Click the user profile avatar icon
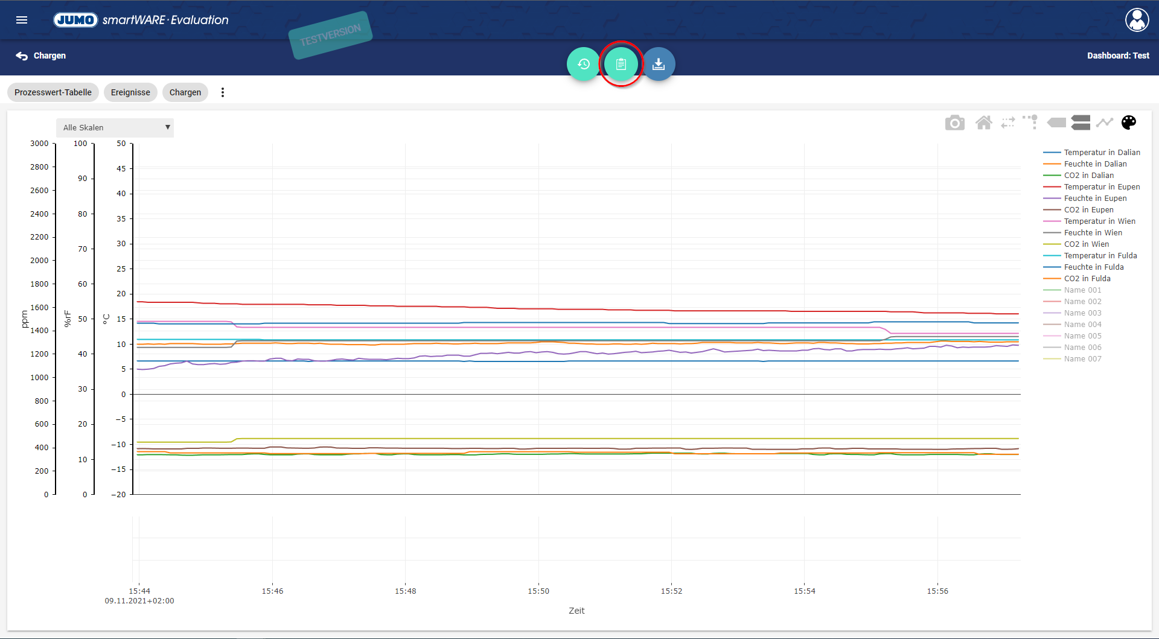Screen dimensions: 1159x639 [x=1137, y=20]
